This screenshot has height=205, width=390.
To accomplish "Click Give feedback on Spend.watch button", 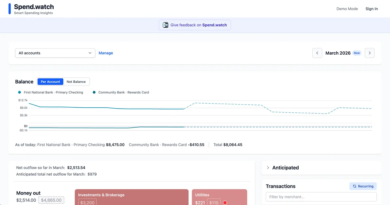I will click(195, 25).
